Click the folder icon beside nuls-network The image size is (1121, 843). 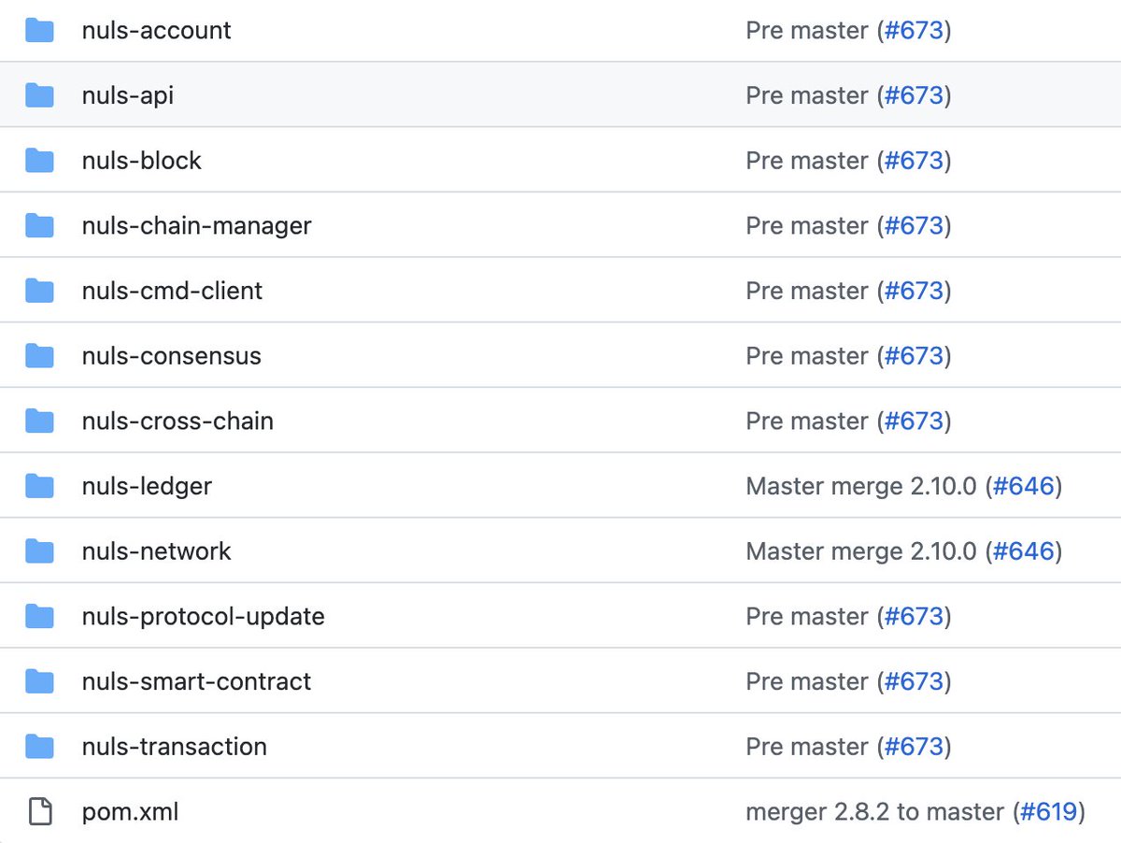tap(39, 551)
